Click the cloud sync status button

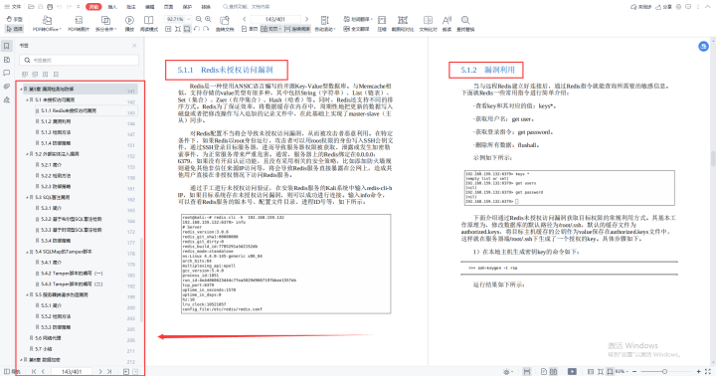[x=640, y=7]
